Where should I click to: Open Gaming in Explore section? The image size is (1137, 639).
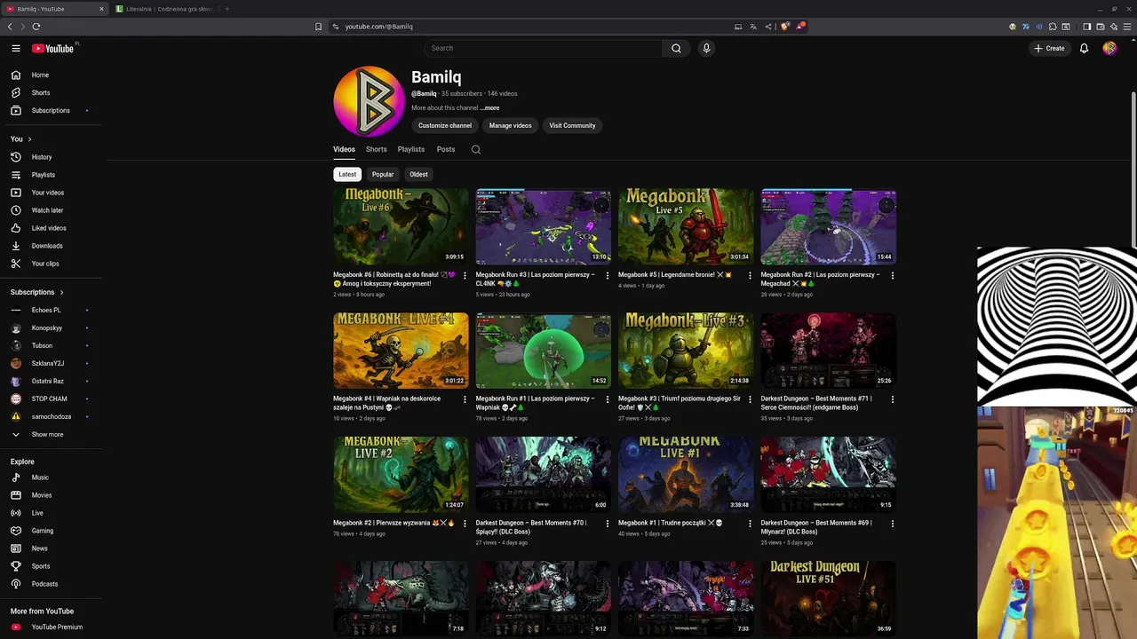coord(52,531)
